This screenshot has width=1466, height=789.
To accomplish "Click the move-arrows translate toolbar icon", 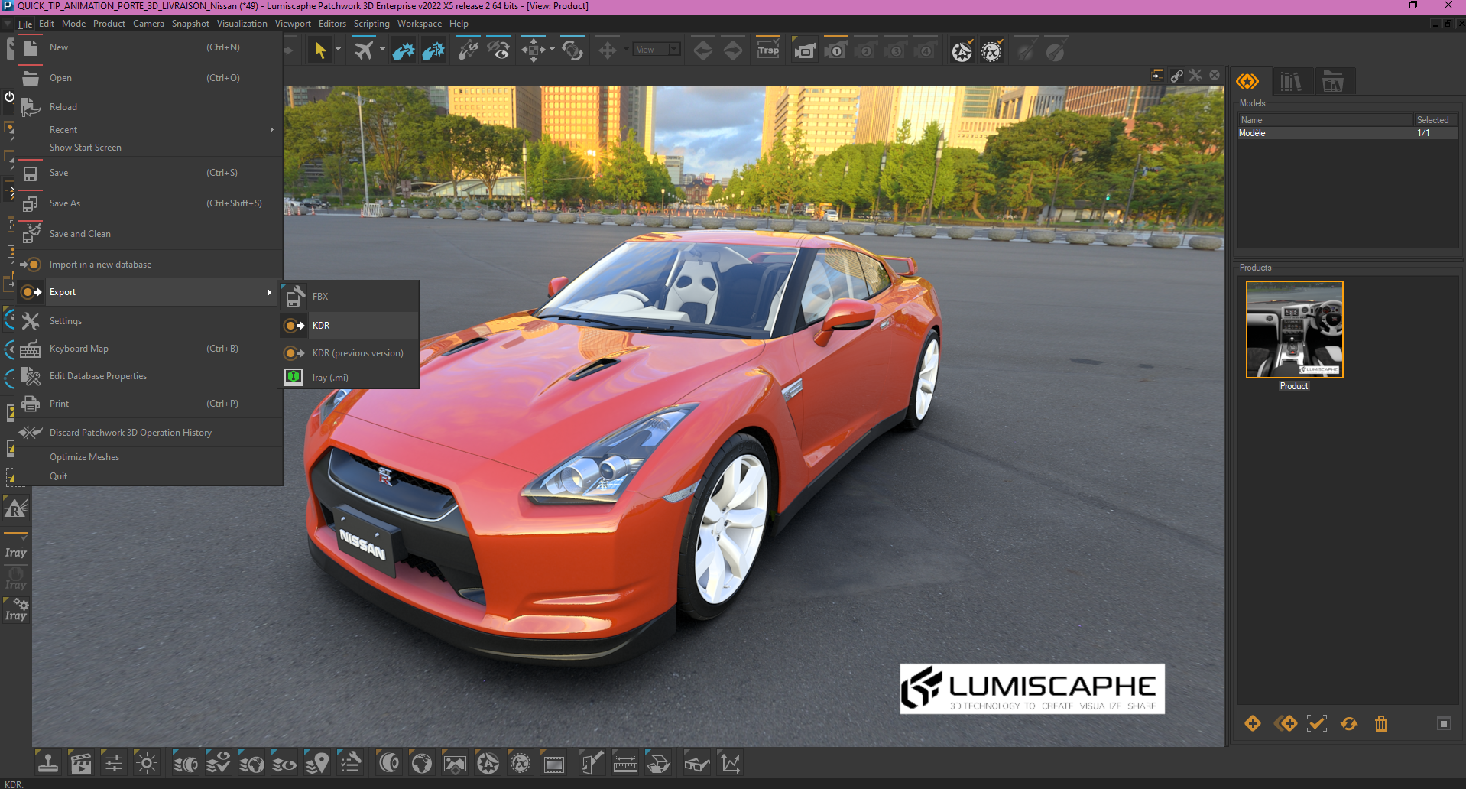I will 533,50.
